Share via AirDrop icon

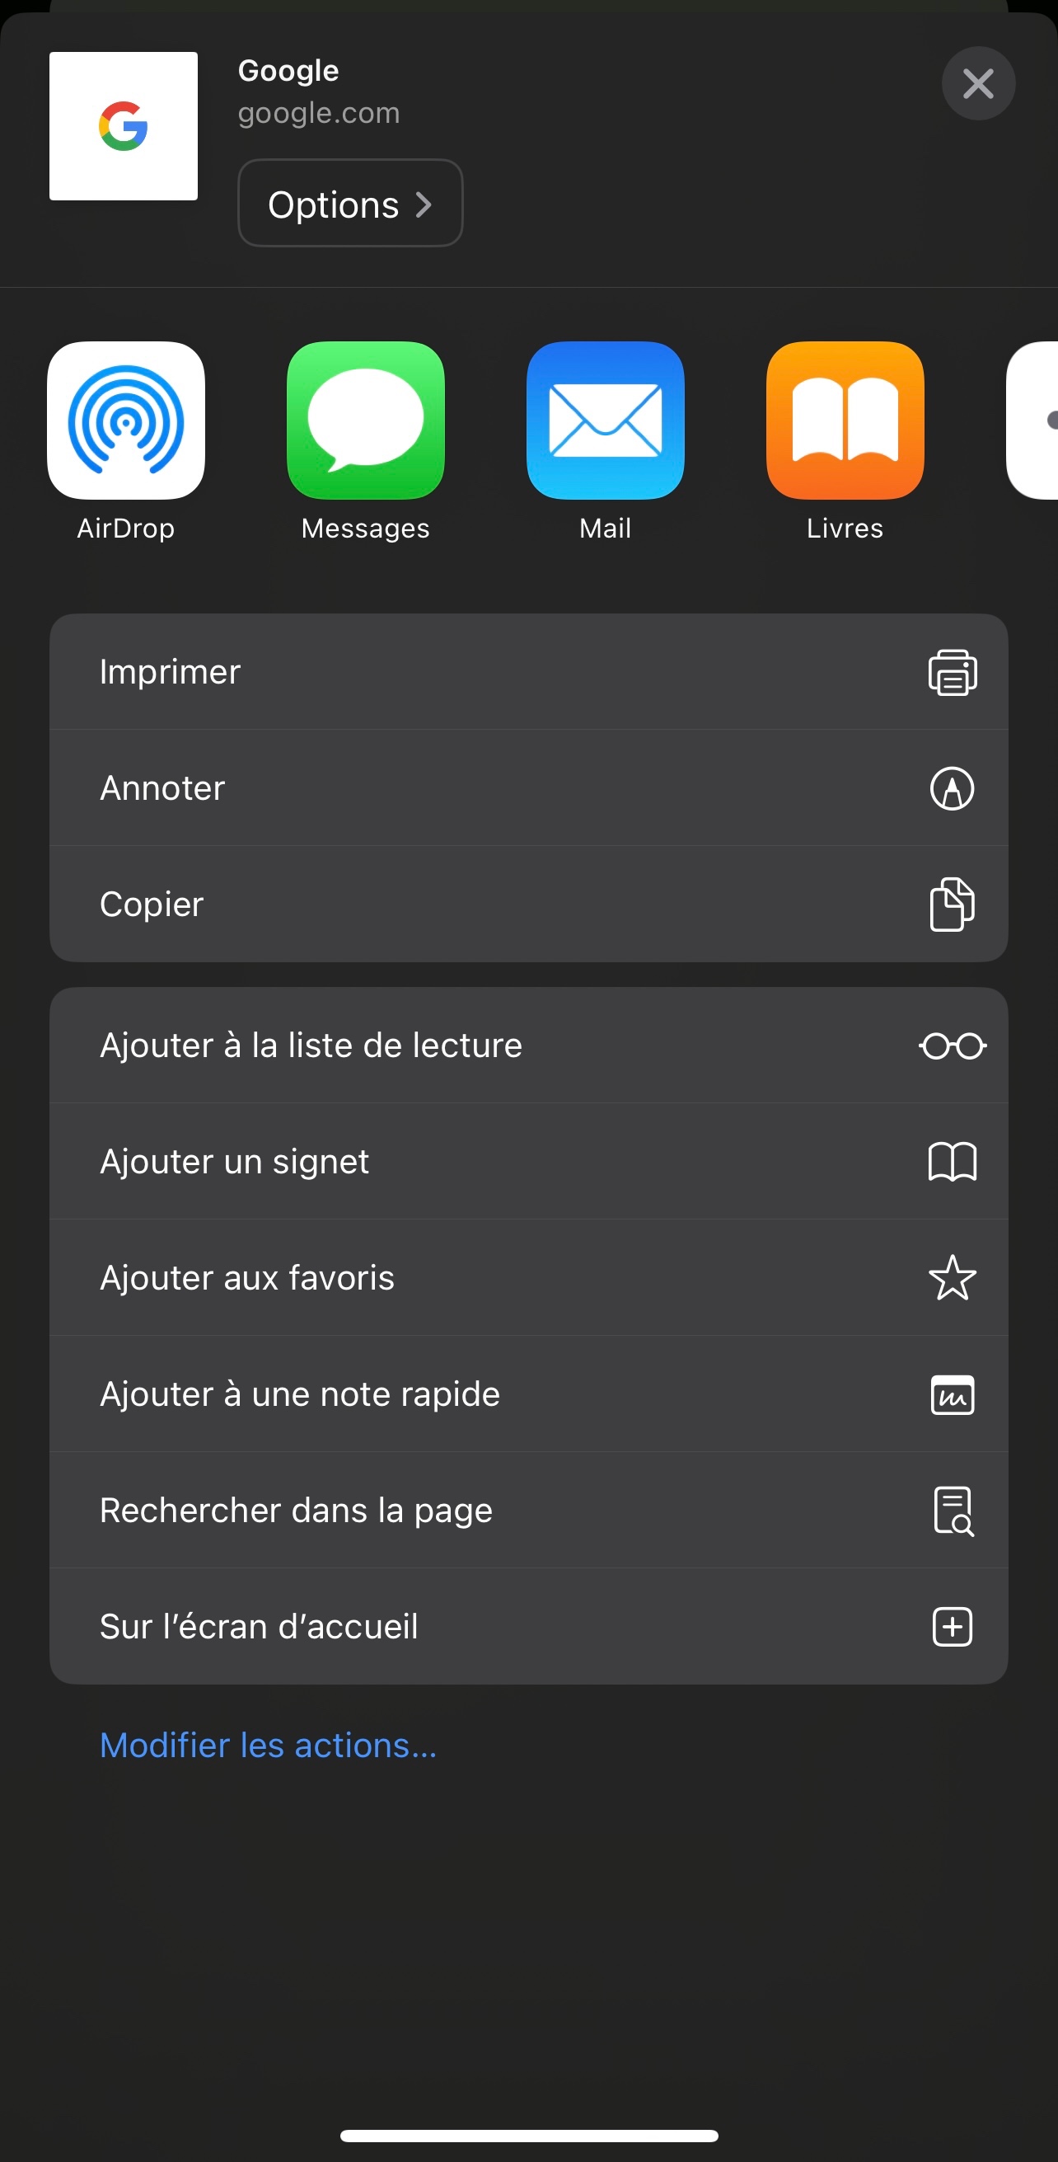pos(126,420)
